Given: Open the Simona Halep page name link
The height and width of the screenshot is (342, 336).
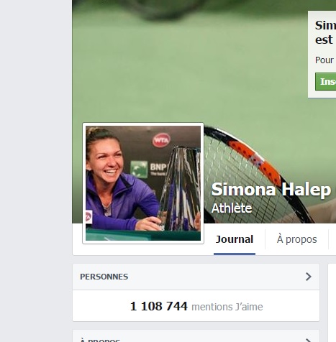Looking at the screenshot, I should (271, 190).
